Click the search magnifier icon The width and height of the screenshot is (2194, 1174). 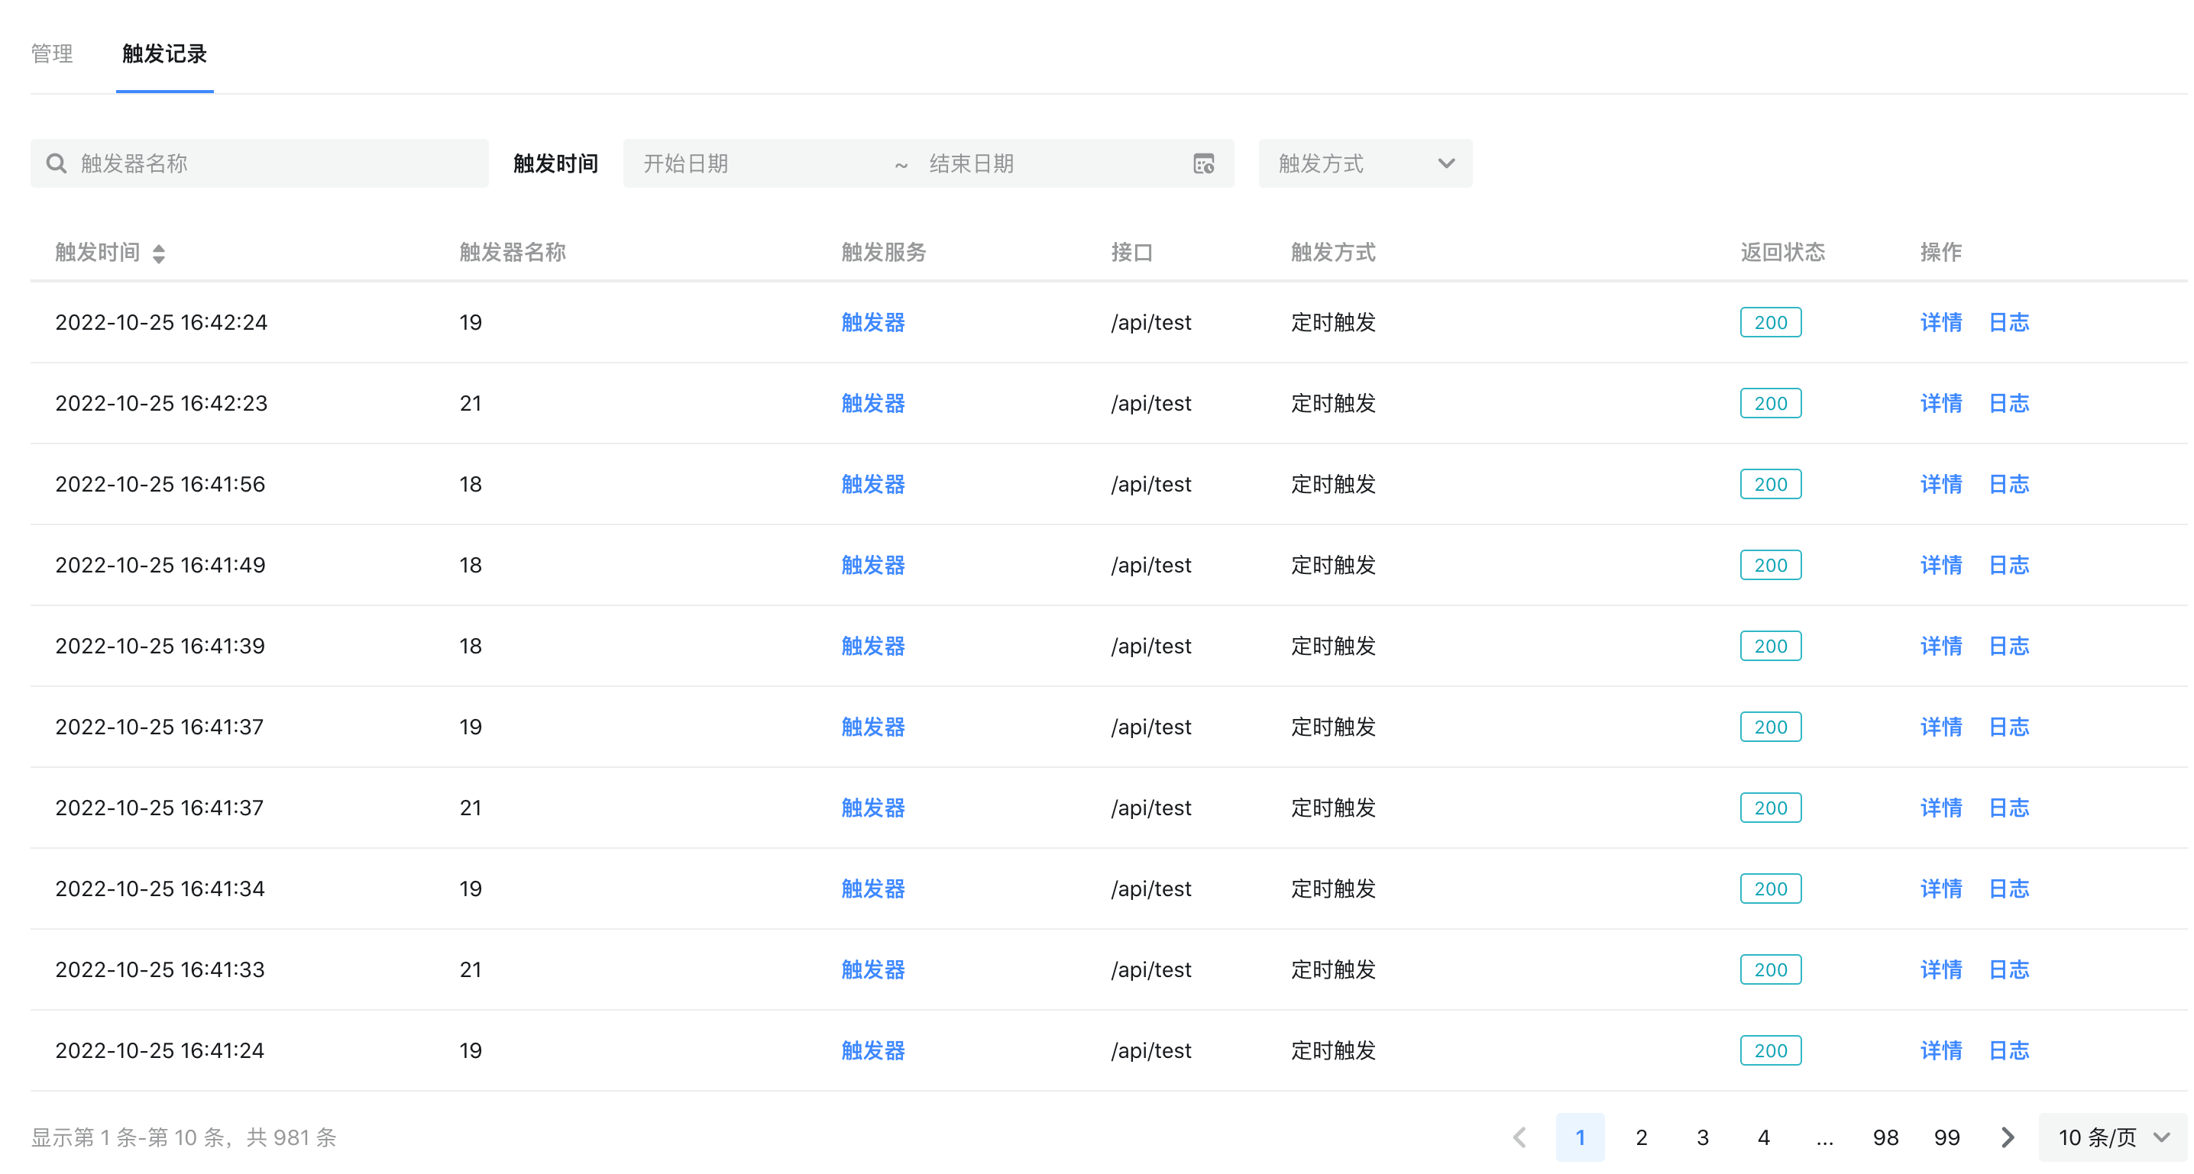pos(57,163)
